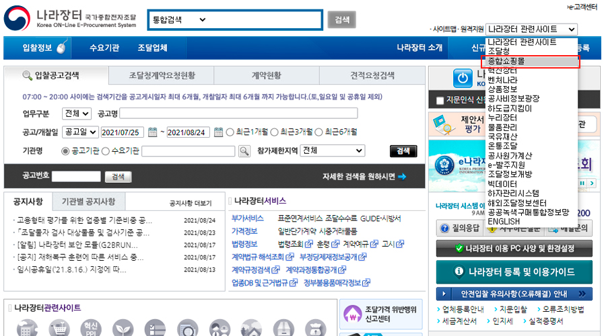Open 공지사항 더보기 link
This screenshot has width=606, height=336.
pyautogui.click(x=191, y=204)
